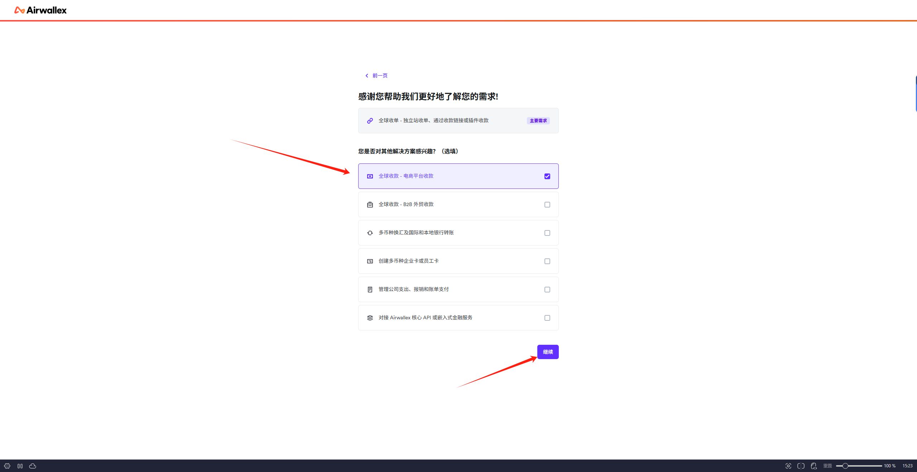The image size is (917, 472).
Task: Click the cash icon for 电商平台收款
Action: (370, 176)
